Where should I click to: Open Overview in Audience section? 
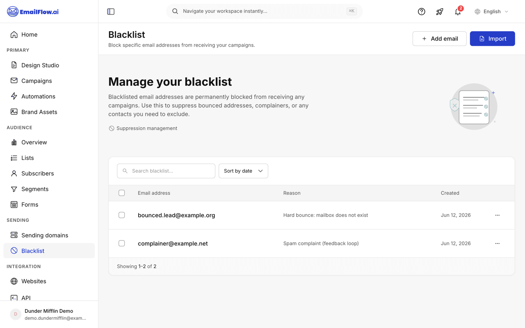pyautogui.click(x=49, y=142)
